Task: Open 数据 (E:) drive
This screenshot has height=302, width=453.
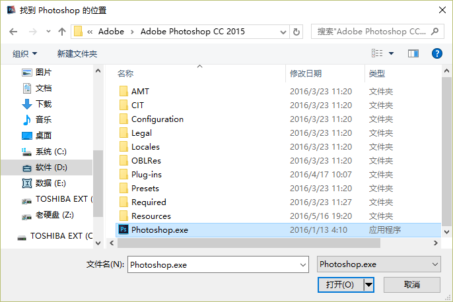Action: pyautogui.click(x=51, y=183)
